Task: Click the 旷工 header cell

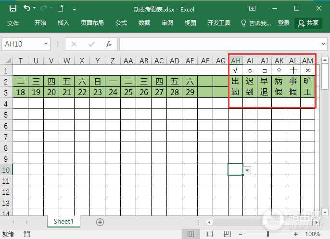Action: pos(307,86)
